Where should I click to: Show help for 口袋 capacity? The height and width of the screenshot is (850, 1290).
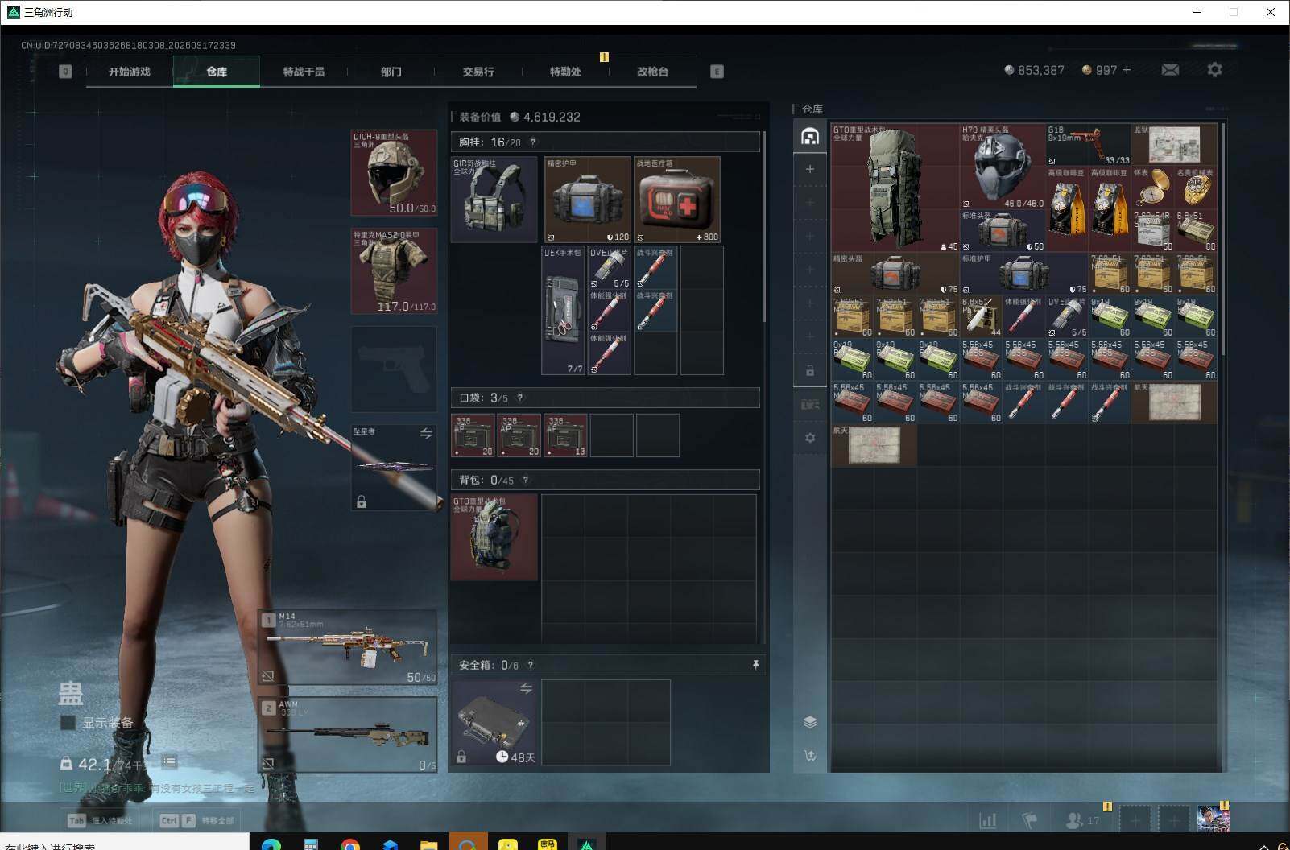(519, 398)
